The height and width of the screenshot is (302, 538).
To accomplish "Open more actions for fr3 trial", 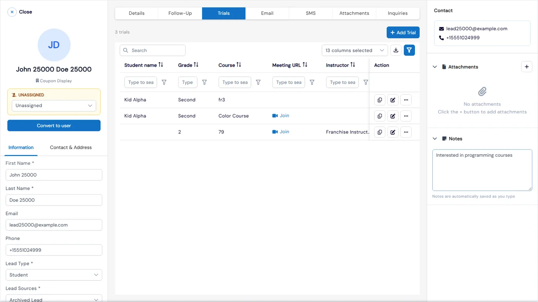I will click(406, 100).
